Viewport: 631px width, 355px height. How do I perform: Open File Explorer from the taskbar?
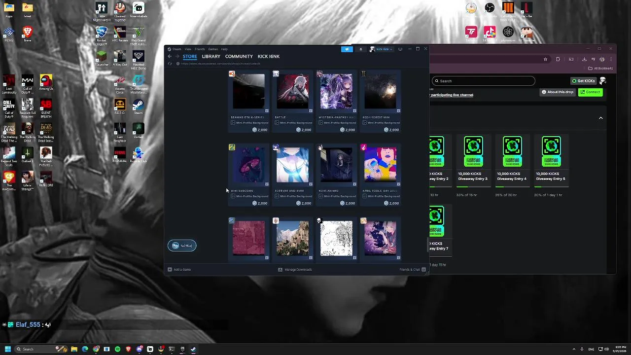(74, 349)
